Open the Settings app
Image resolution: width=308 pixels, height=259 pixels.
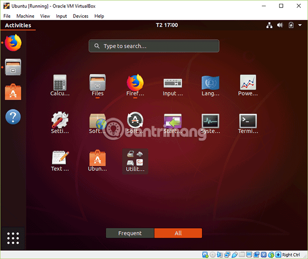click(x=60, y=123)
